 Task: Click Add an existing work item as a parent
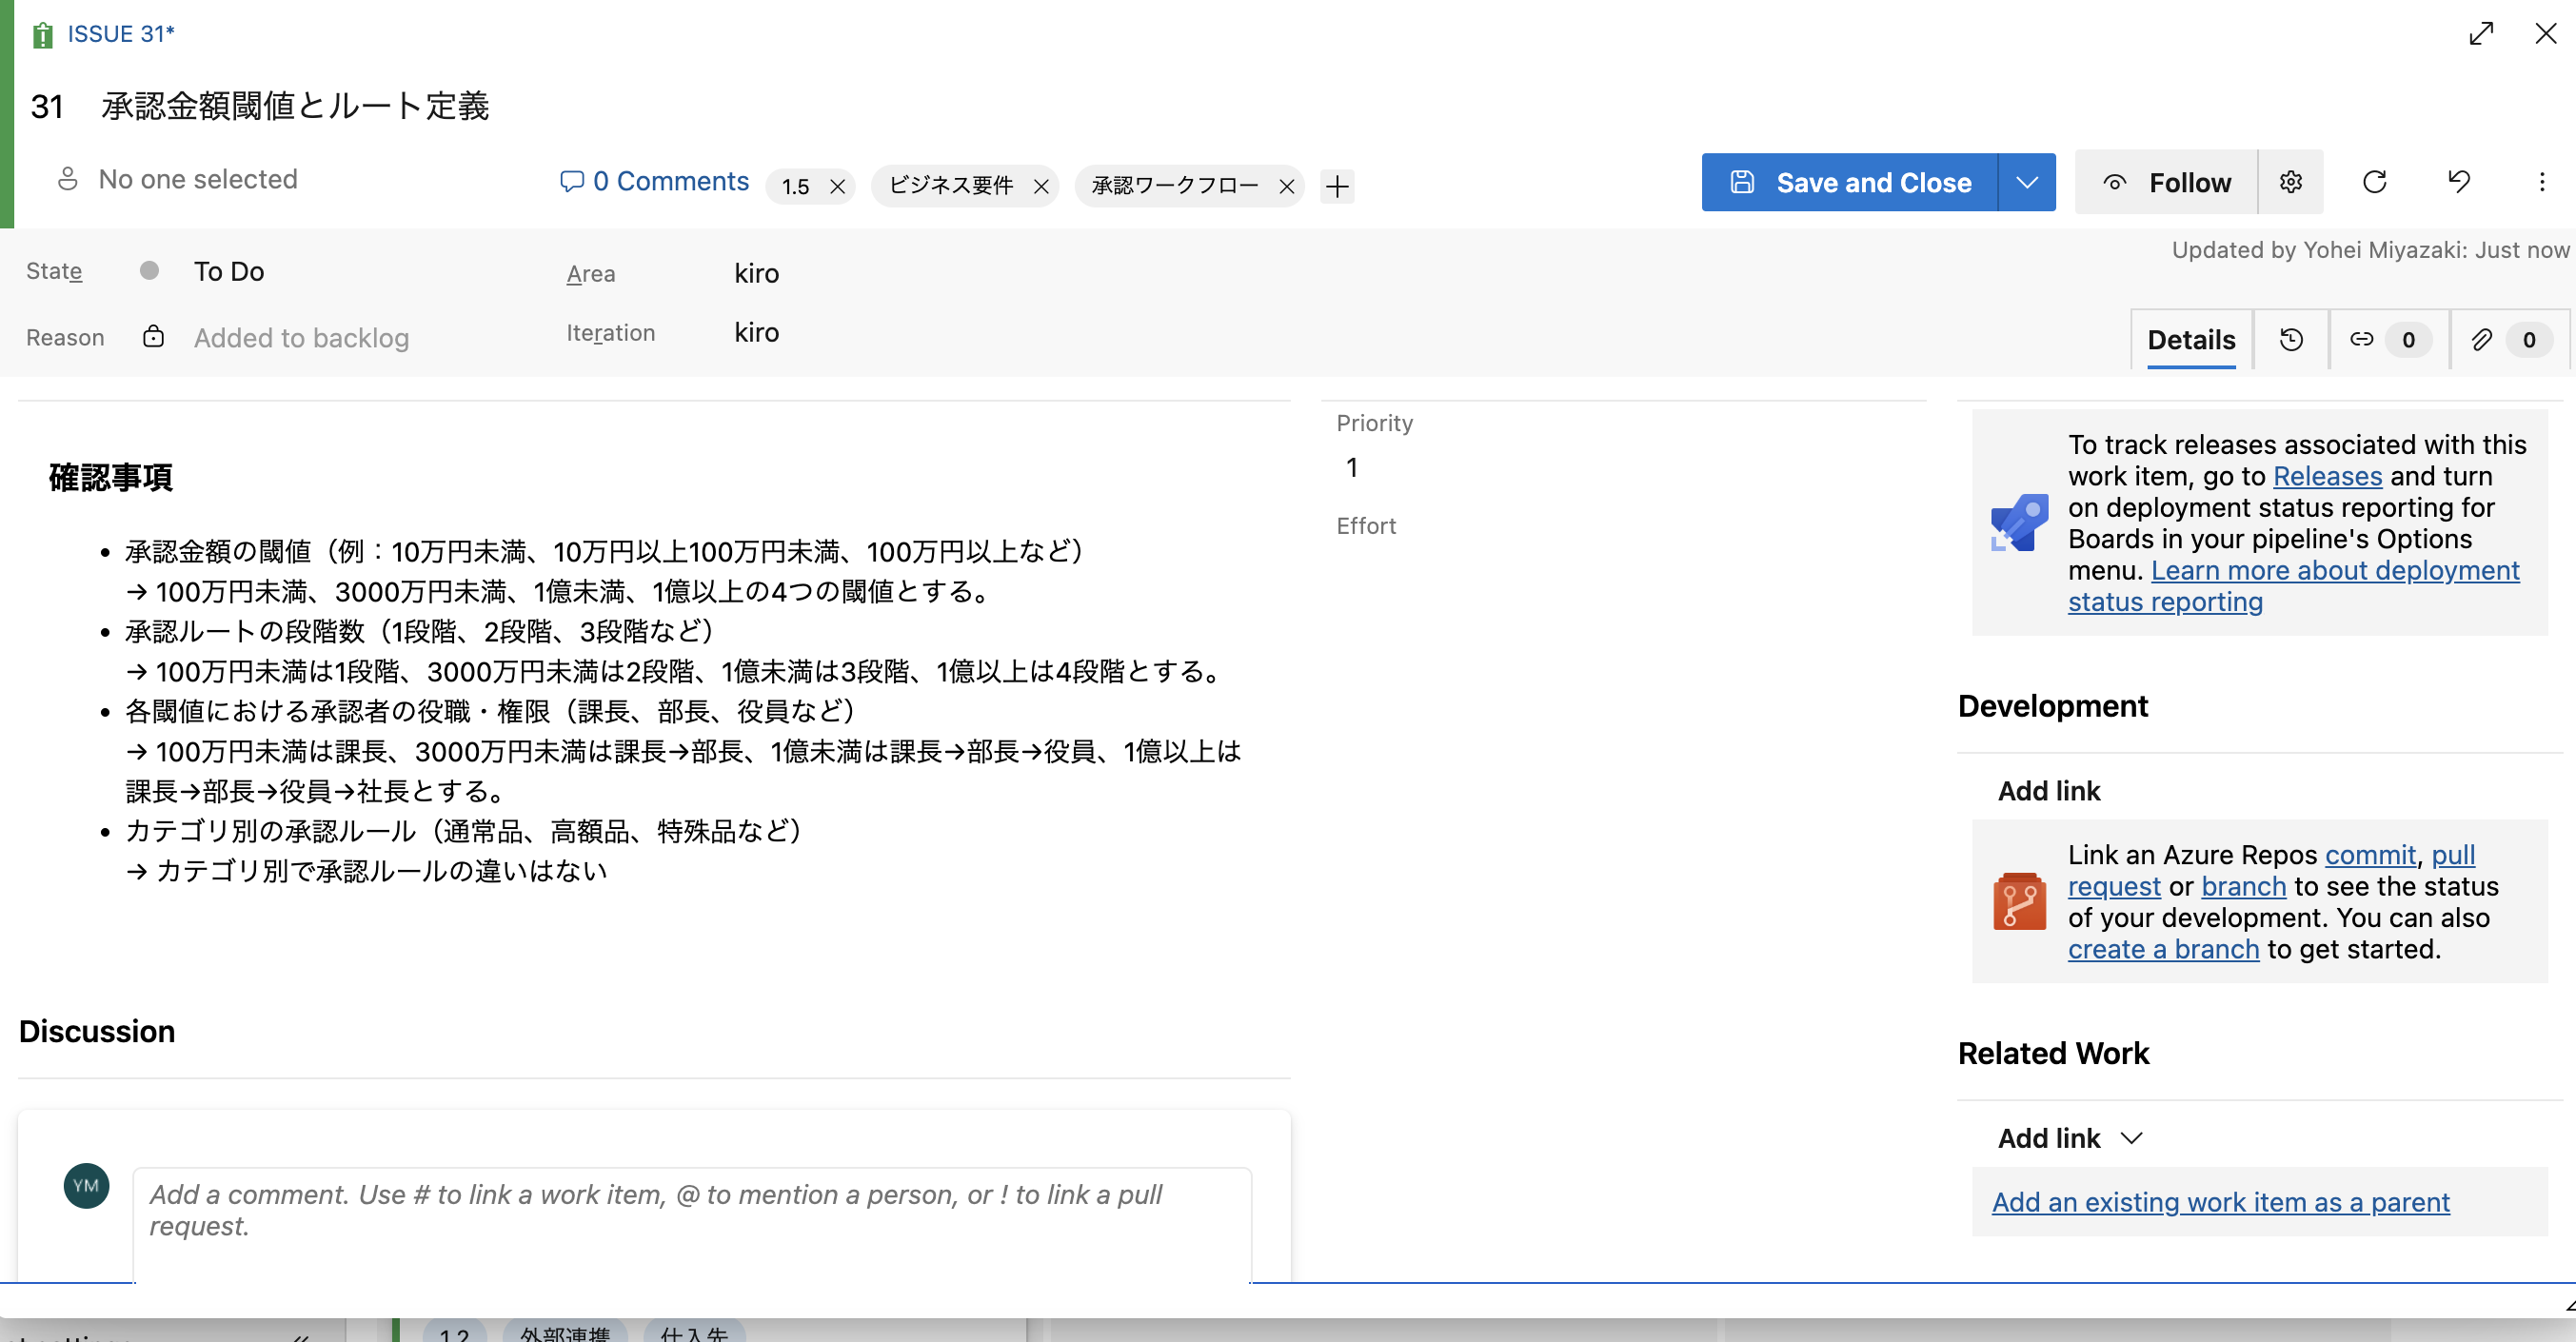[2220, 1202]
